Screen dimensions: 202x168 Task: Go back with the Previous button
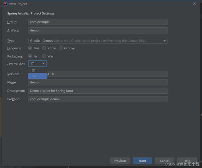[x=120, y=161]
